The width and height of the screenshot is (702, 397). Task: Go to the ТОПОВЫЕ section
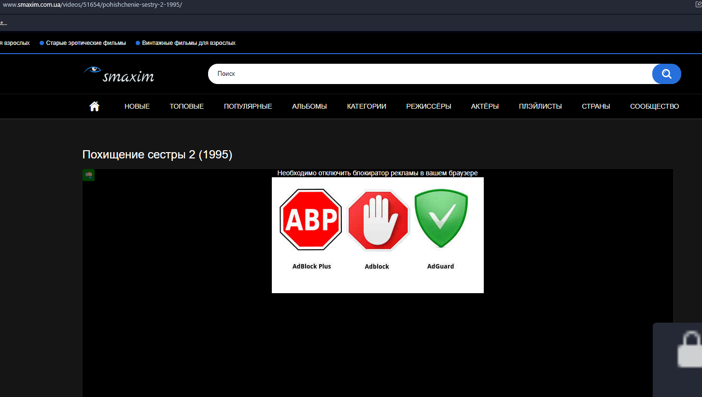tap(187, 106)
